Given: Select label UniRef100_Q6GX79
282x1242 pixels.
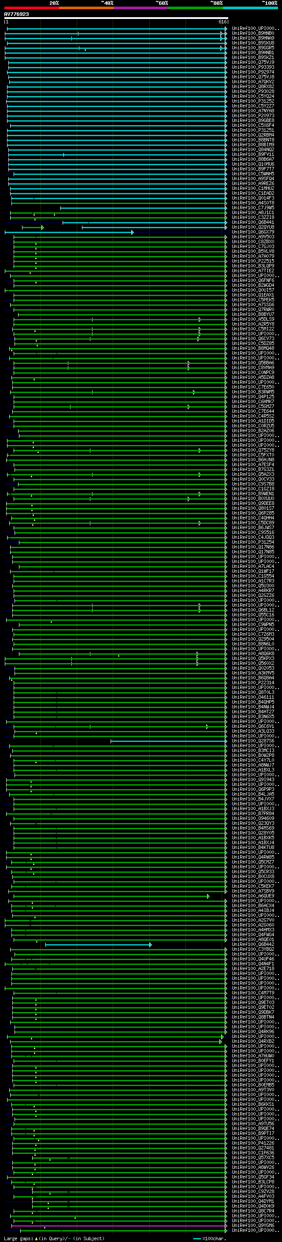Looking at the screenshot, I should coord(252,232).
